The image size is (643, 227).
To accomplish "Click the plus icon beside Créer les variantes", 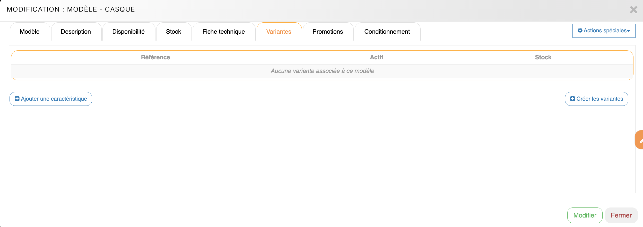I will 572,99.
